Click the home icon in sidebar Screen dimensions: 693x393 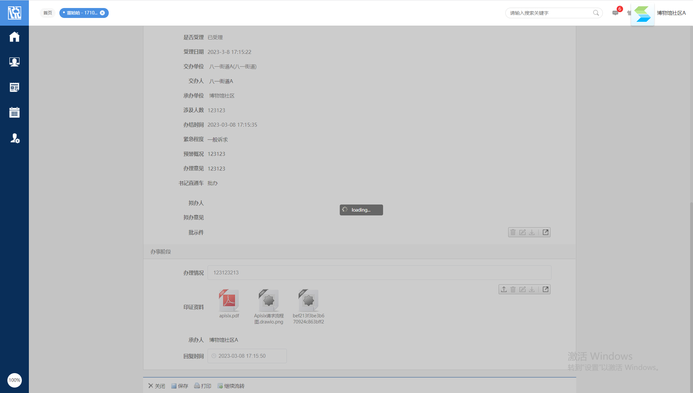click(x=14, y=37)
